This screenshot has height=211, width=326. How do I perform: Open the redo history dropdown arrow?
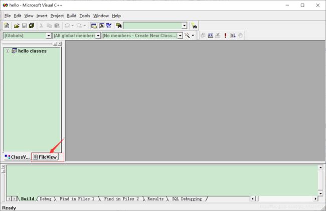[x=84, y=26]
